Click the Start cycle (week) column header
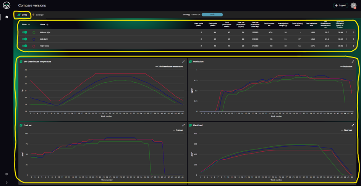361x186 pixels. pyautogui.click(x=198, y=24)
